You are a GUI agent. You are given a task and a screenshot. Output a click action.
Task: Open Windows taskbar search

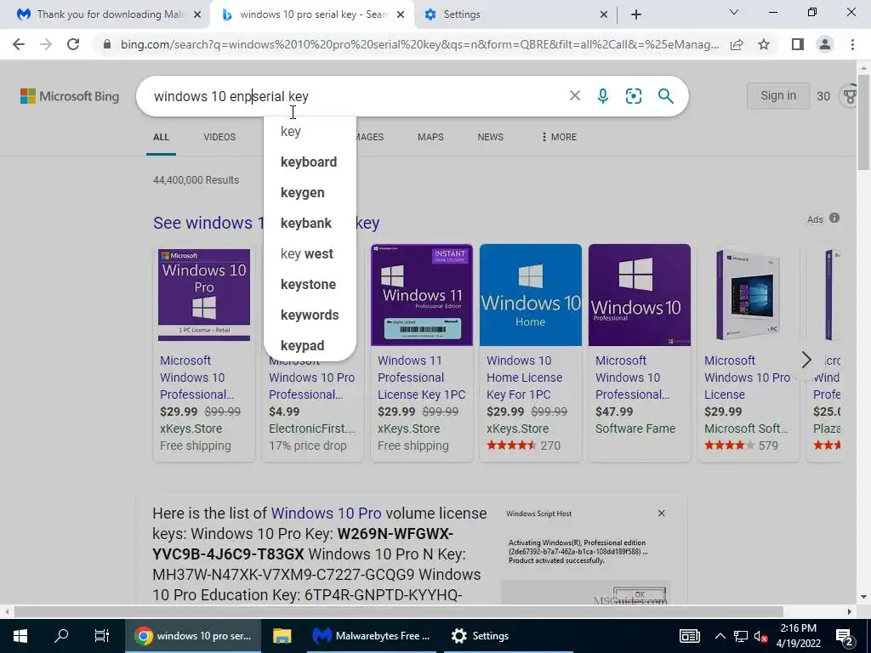61,636
